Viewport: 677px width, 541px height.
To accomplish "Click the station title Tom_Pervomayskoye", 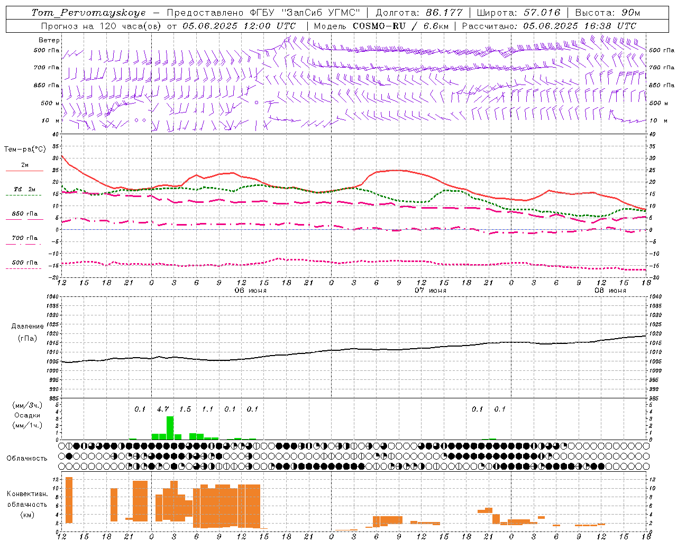I will coord(88,13).
